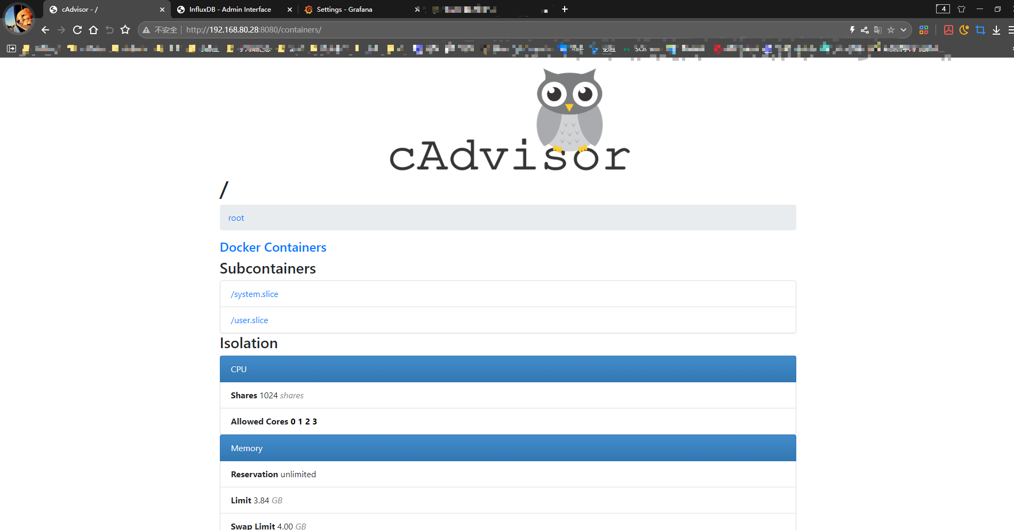Click the forward navigation arrow
Screen dimensions: 1014x530
click(61, 30)
